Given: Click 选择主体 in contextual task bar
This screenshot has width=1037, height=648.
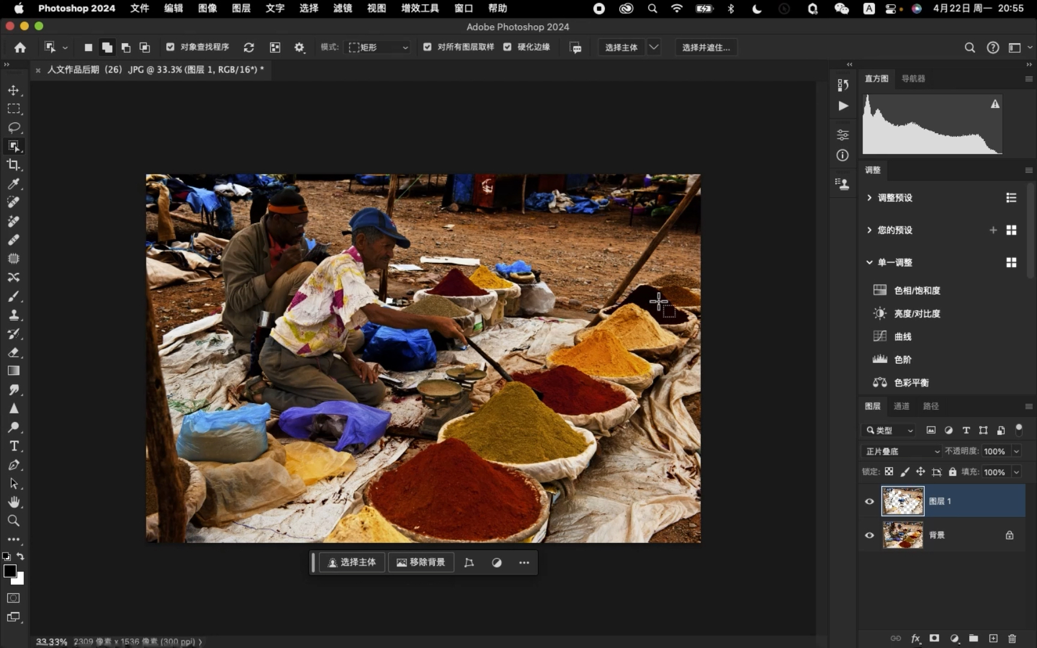Looking at the screenshot, I should pos(352,562).
